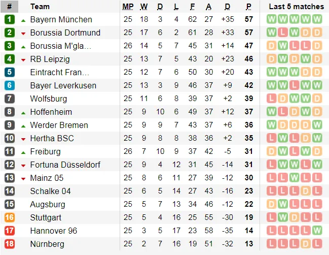
Task: Click the Team column header
Action: point(40,7)
